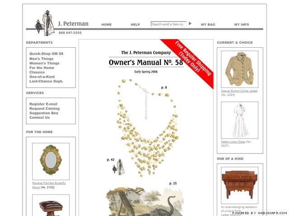Open the Women's Things department
This screenshot has height=216, width=289.
44,63
